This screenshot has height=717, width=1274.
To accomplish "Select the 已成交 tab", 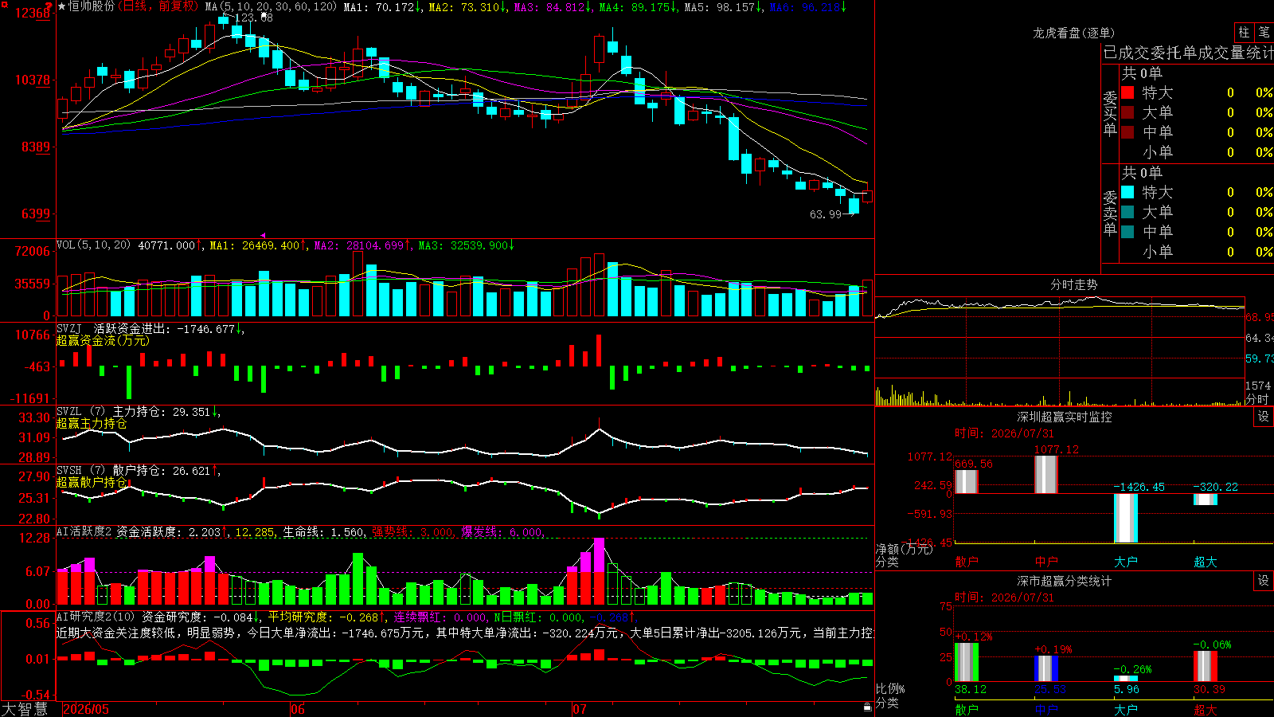I will (x=1127, y=53).
